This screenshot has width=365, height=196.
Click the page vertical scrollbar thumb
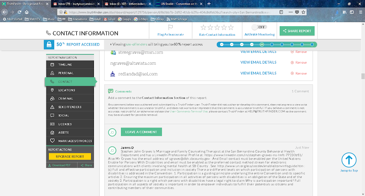click(x=363, y=76)
